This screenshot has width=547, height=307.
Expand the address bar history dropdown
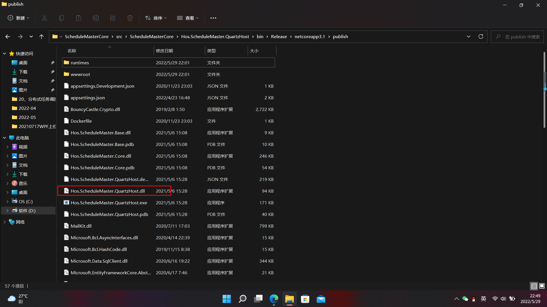469,37
